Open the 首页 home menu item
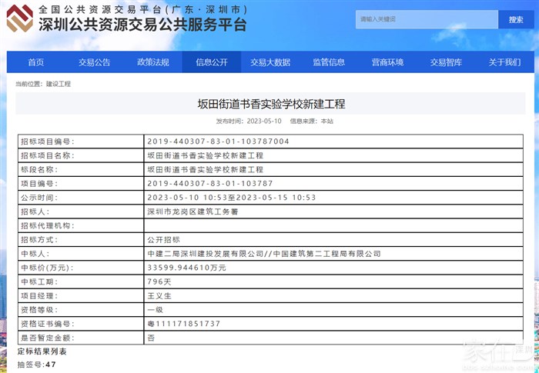 (x=36, y=62)
